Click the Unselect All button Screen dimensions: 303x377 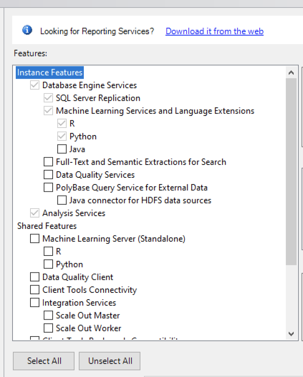110,361
